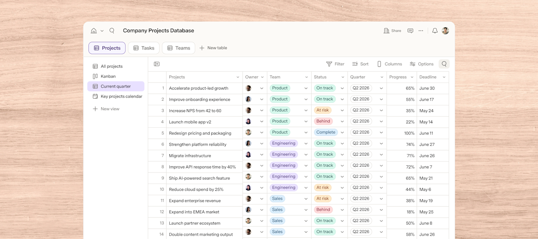This screenshot has height=239, width=538.
Task: Open owner dropdown for Expand enterprise revenue
Action: [x=262, y=199]
